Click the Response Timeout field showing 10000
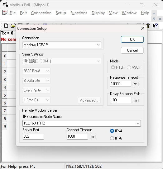 (121, 84)
